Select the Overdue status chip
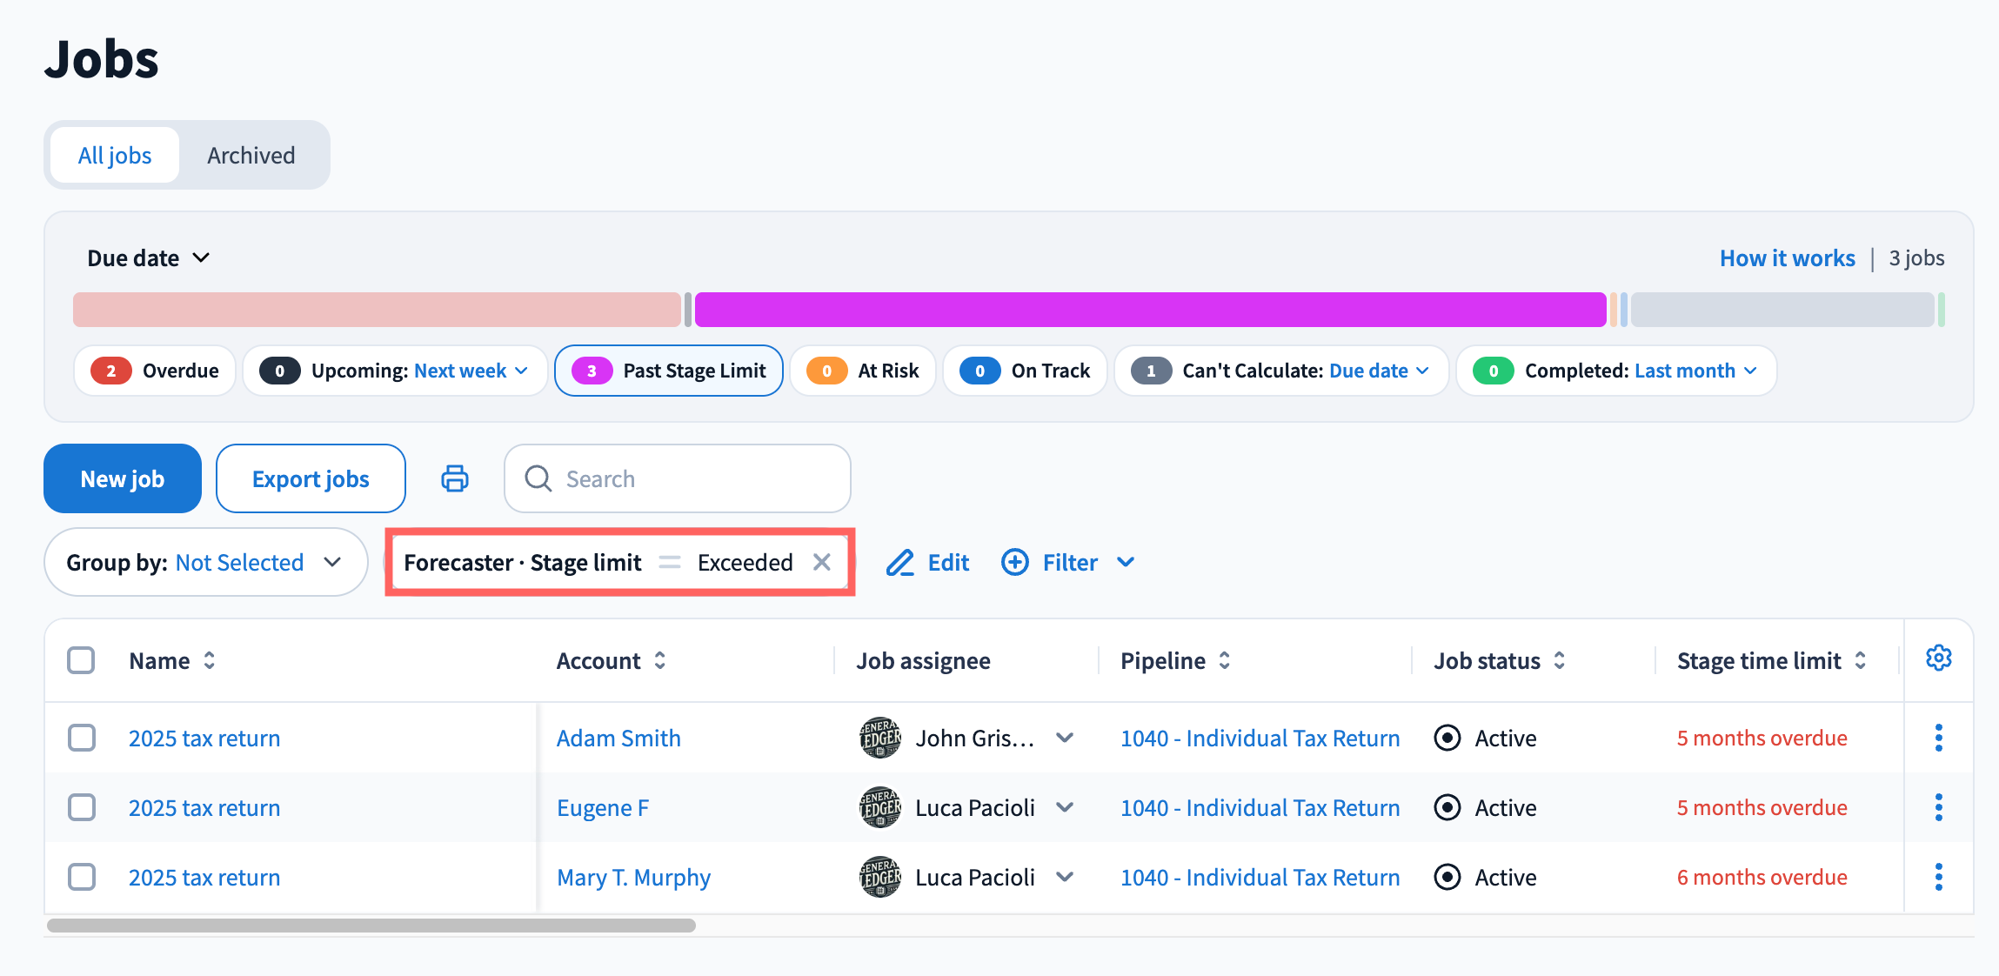 [156, 371]
